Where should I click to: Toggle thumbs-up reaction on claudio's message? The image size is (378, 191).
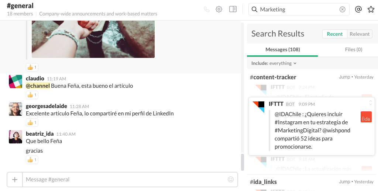point(32,95)
